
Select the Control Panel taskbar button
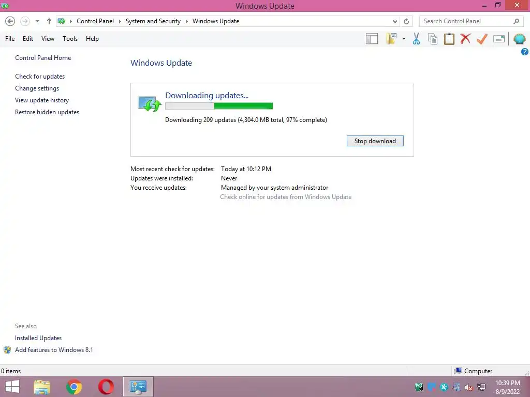pos(138,387)
